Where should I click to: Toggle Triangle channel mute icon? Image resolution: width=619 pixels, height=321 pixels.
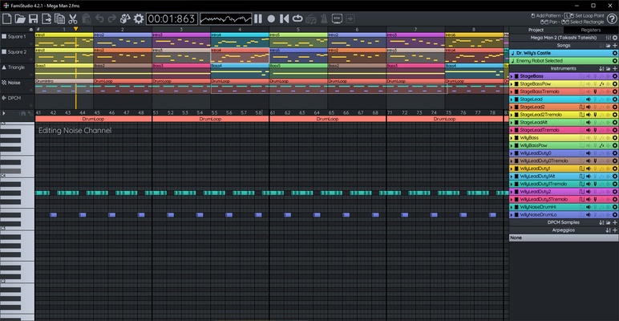pyautogui.click(x=4, y=67)
